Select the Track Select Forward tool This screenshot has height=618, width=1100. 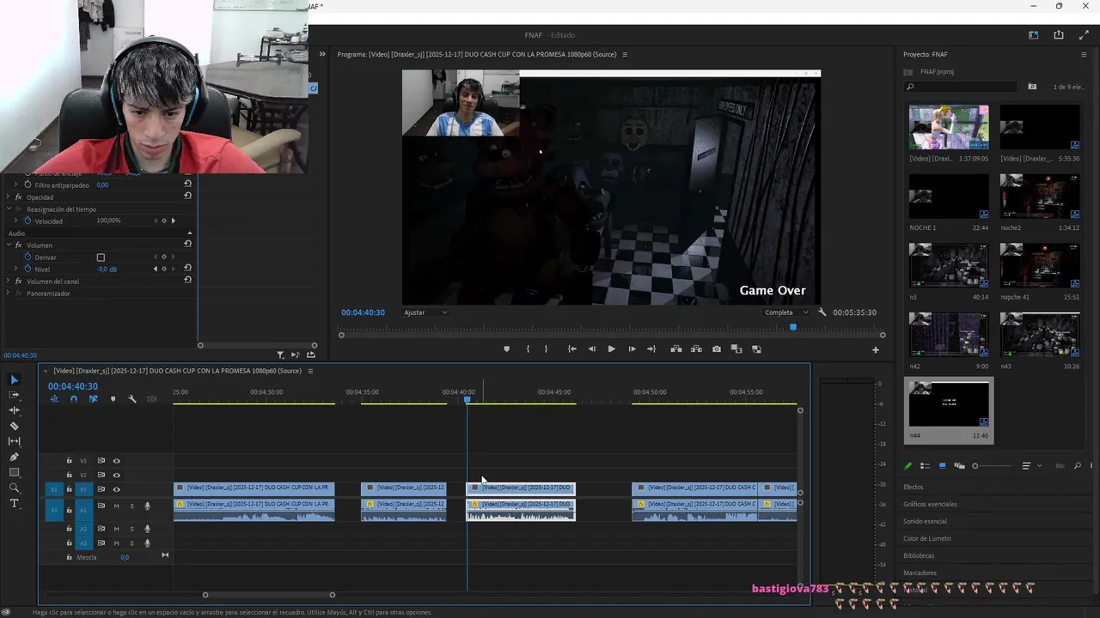point(14,395)
